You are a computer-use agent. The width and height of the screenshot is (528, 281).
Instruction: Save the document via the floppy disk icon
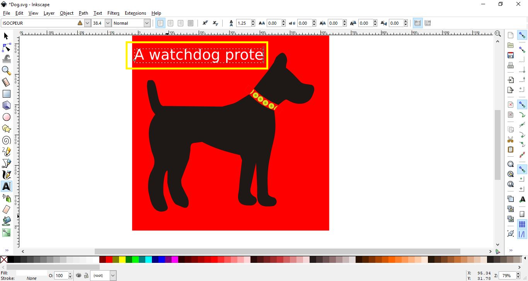[510, 55]
